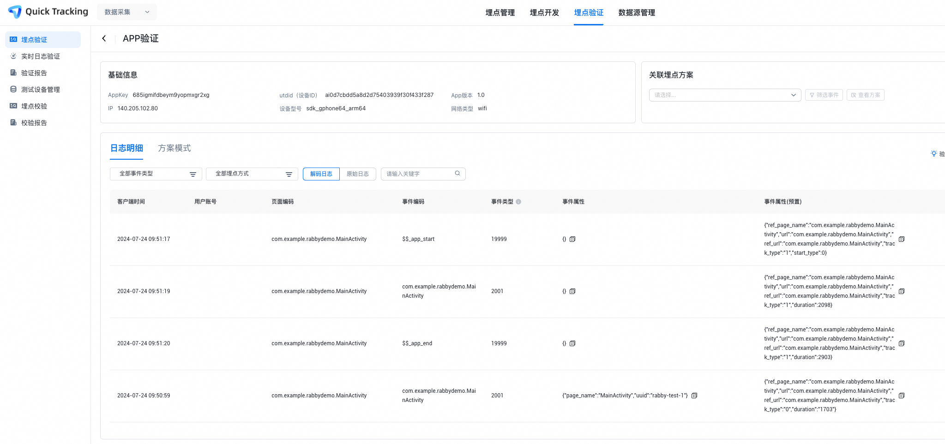
Task: Click the timestamp 2024-07-24 09:50:59
Action: (144, 396)
